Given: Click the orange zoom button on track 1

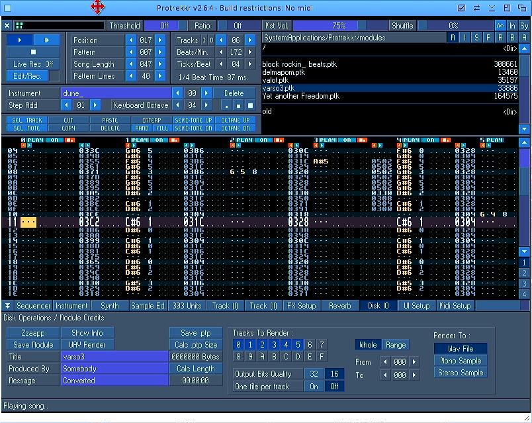Looking at the screenshot, I should click(174, 140).
